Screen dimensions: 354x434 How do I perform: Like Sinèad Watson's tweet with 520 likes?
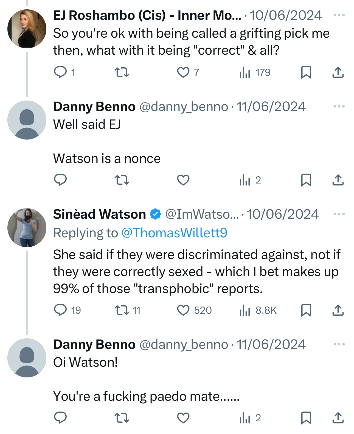pyautogui.click(x=183, y=310)
